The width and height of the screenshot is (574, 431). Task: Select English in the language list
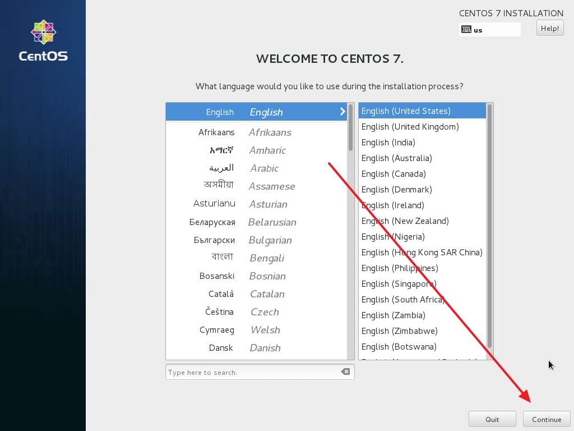tap(256, 112)
